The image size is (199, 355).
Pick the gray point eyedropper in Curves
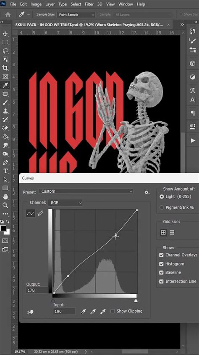point(93,312)
